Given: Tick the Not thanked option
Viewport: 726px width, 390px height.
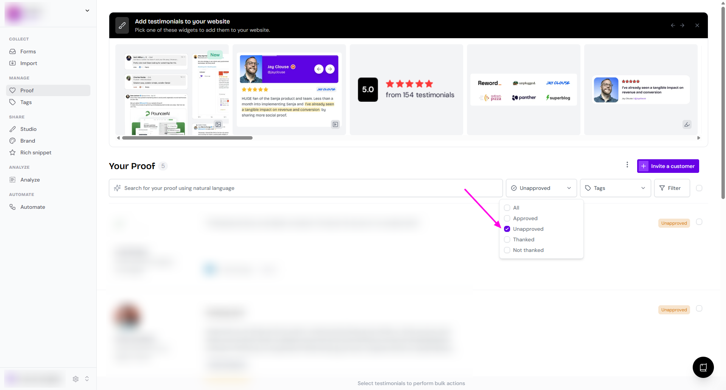Looking at the screenshot, I should point(507,250).
